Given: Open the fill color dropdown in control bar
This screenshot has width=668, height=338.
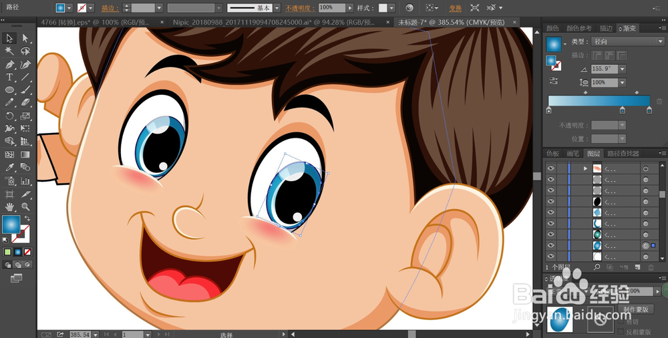Looking at the screenshot, I should click(69, 8).
